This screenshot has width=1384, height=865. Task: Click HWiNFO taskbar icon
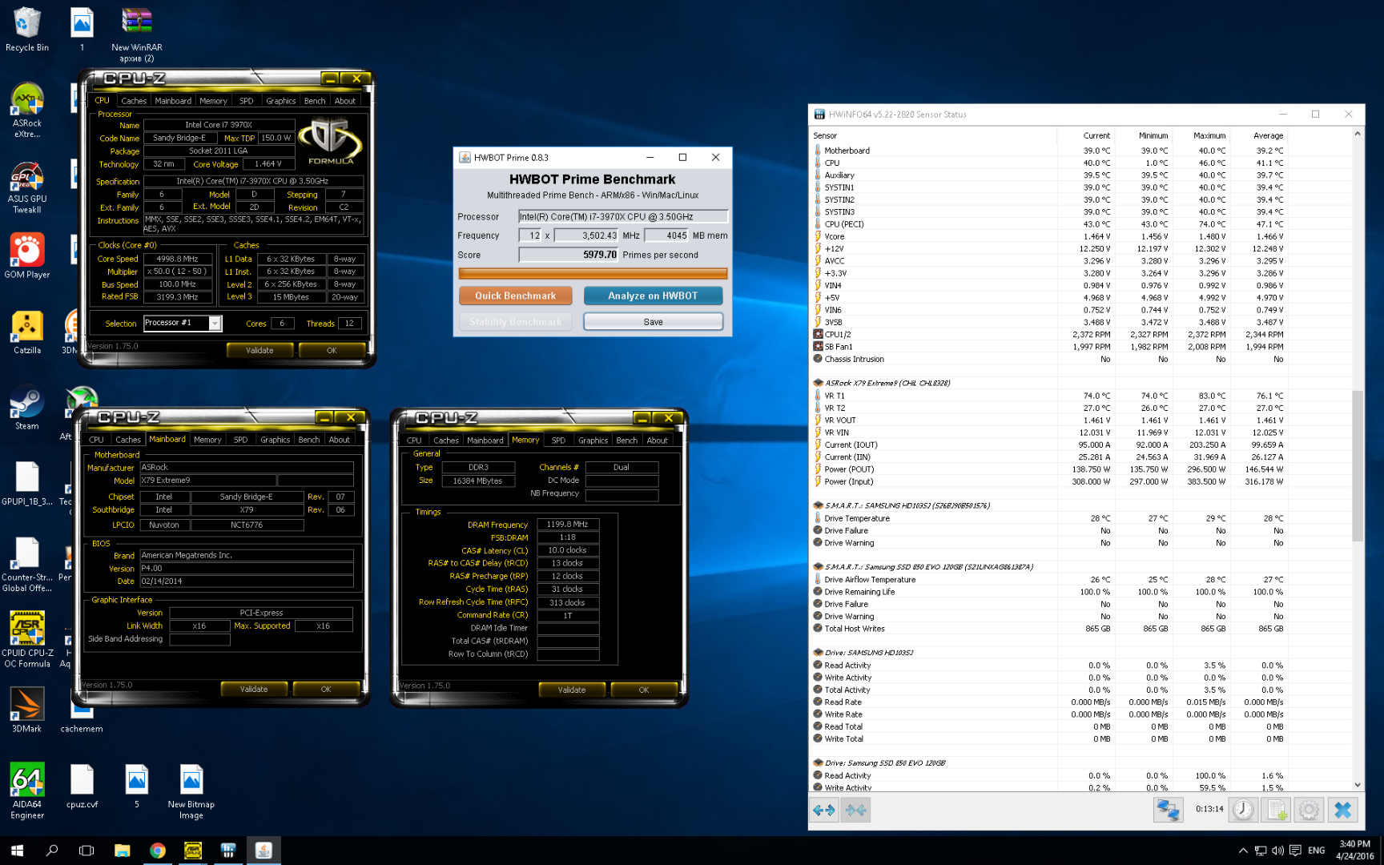pos(228,851)
